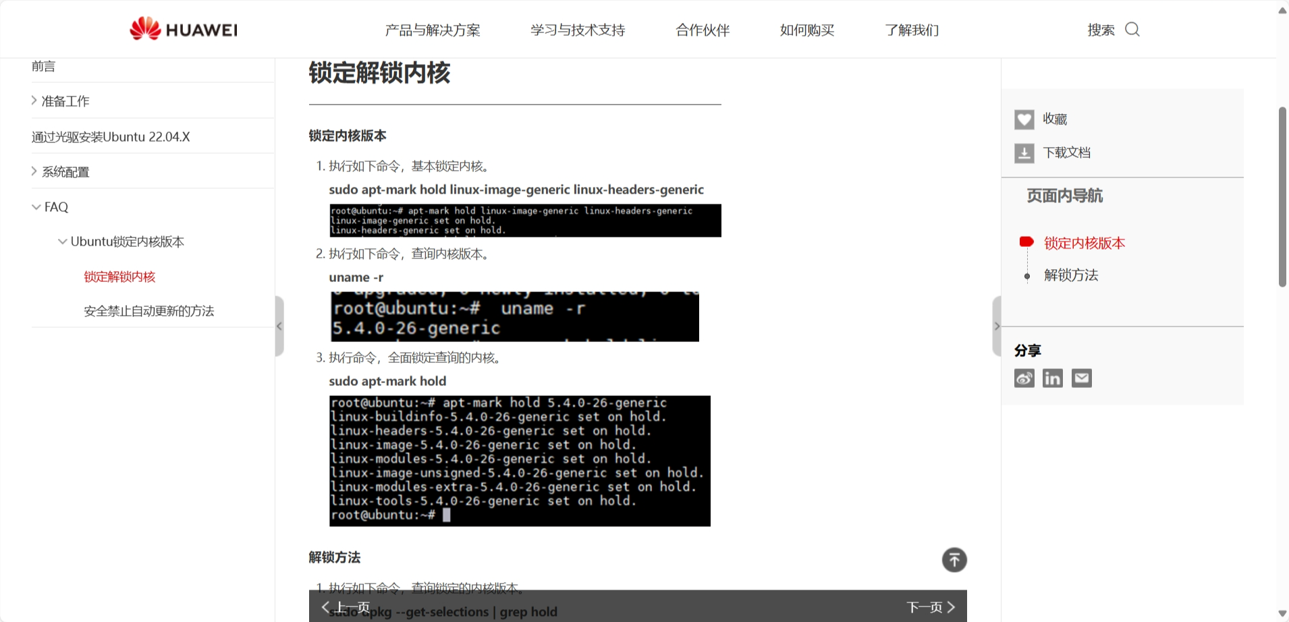Screen dimensions: 1289x622
Task: Collapse the left sidebar panel handle
Action: pos(279,327)
